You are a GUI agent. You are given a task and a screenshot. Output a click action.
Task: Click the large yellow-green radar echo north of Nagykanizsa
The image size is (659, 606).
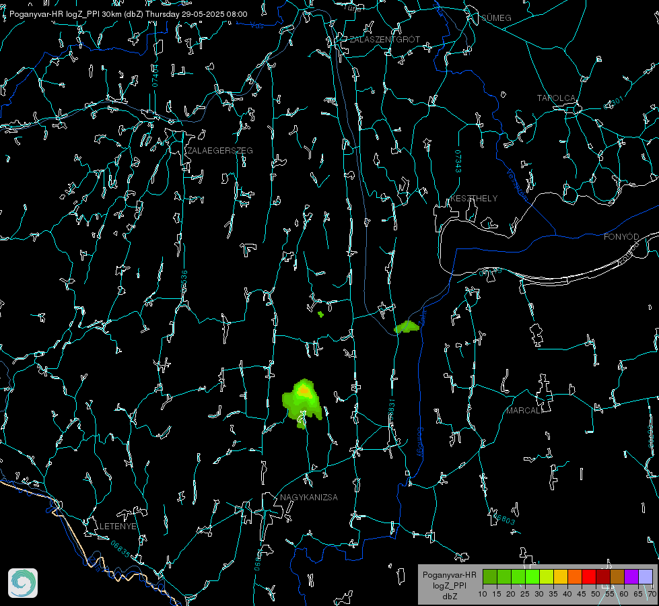[x=302, y=403]
